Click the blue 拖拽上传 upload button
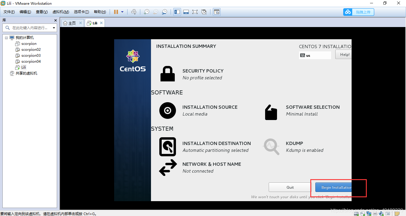 pyautogui.click(x=359, y=12)
